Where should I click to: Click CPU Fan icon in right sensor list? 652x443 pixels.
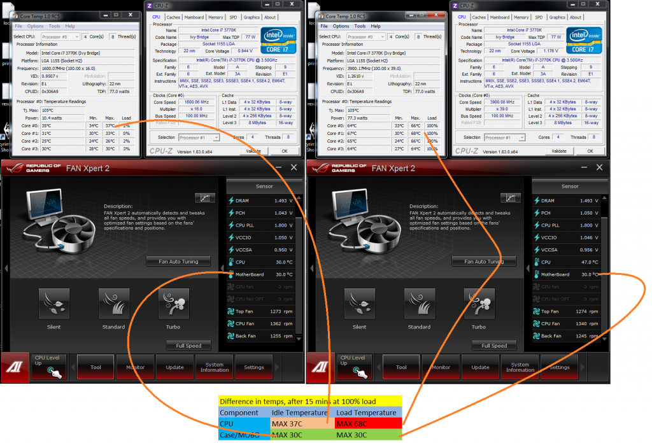point(537,323)
